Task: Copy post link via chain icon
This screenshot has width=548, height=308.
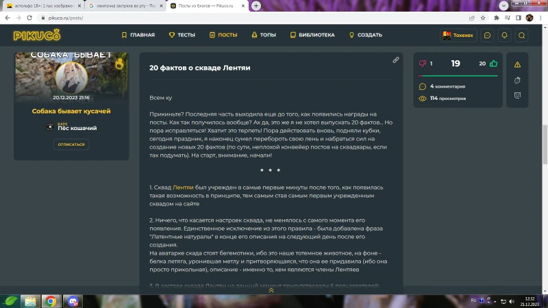Action: (x=396, y=60)
